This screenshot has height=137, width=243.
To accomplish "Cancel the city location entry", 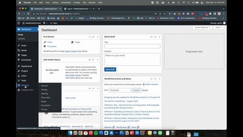I will 145,90.
